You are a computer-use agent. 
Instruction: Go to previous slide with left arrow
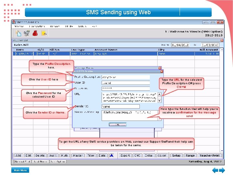[x=215, y=170]
